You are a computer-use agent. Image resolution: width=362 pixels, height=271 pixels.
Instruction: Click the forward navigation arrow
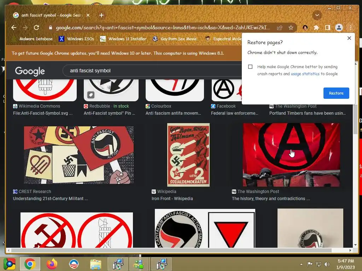25,28
